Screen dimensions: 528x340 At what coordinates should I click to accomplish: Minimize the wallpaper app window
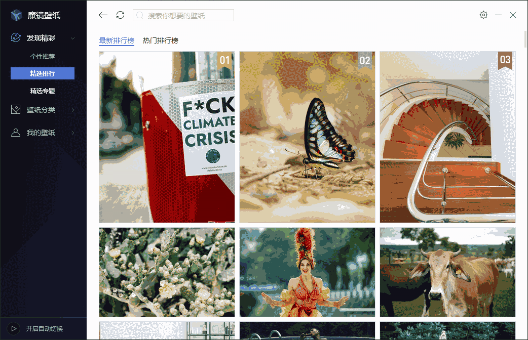pyautogui.click(x=499, y=15)
